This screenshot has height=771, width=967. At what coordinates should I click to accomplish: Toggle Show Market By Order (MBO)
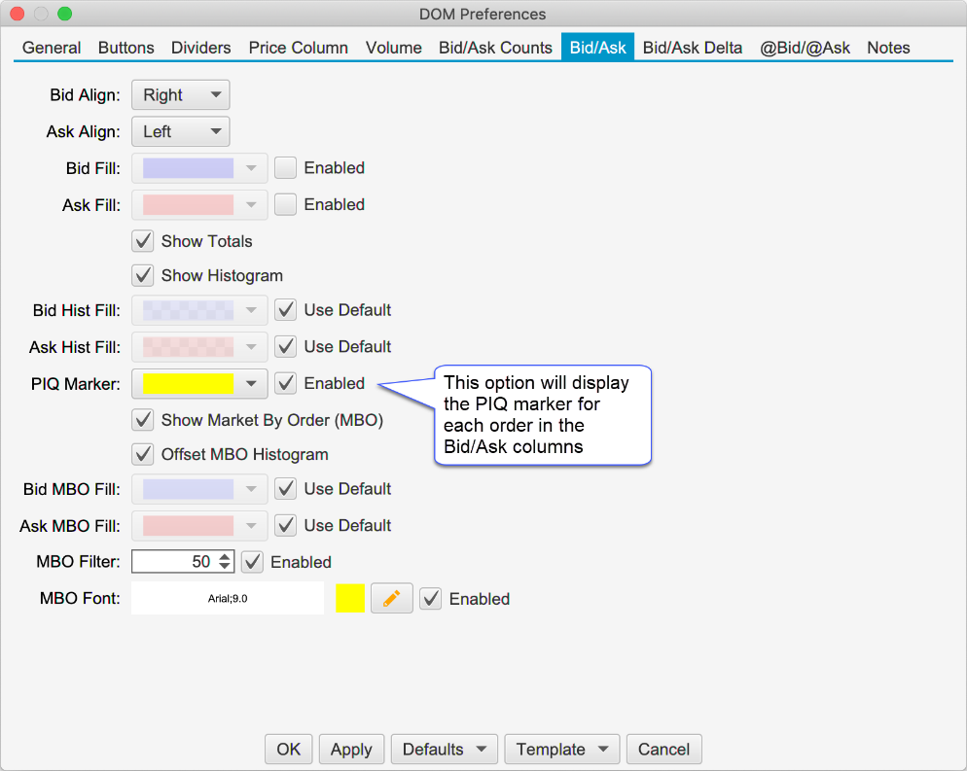[143, 420]
